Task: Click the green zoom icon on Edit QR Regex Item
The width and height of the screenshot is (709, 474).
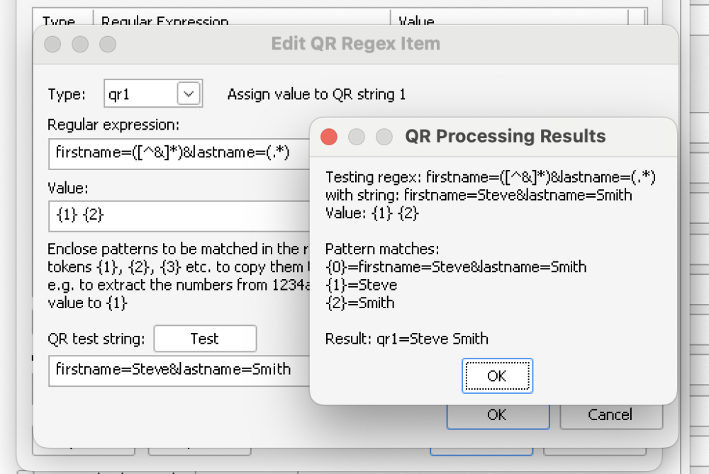Action: click(x=108, y=44)
